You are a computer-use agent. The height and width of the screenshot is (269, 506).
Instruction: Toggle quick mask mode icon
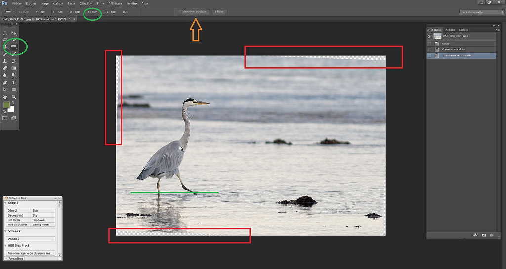click(5, 118)
